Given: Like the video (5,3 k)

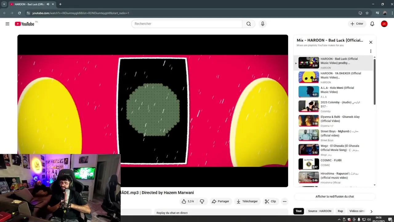Looking at the screenshot, I should tap(188, 201).
